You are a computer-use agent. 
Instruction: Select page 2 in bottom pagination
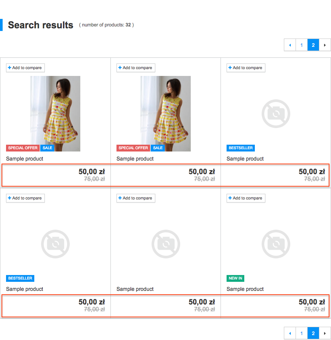click(x=313, y=333)
